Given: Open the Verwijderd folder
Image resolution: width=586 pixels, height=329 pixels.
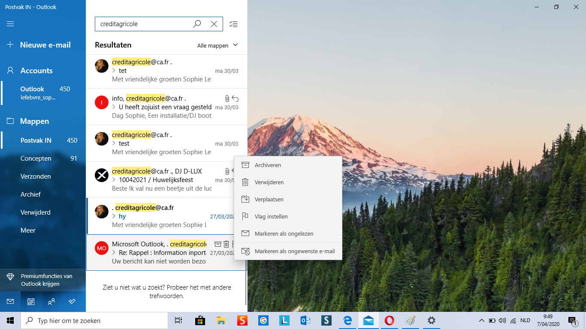Looking at the screenshot, I should 43,212.
